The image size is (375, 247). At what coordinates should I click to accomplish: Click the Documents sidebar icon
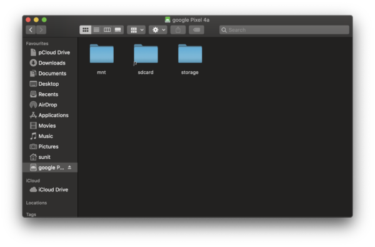[33, 74]
